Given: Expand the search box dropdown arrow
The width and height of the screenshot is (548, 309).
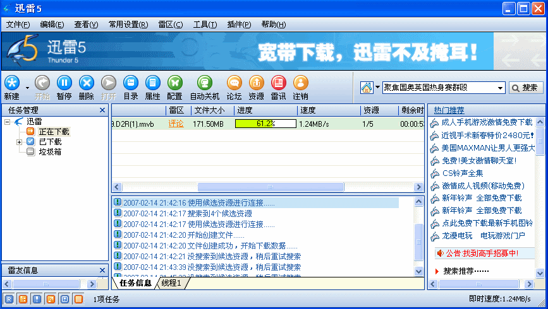Looking at the screenshot, I should [501, 88].
